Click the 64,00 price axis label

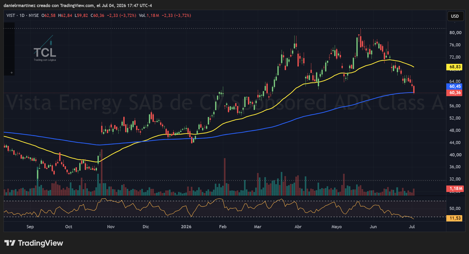click(455, 81)
